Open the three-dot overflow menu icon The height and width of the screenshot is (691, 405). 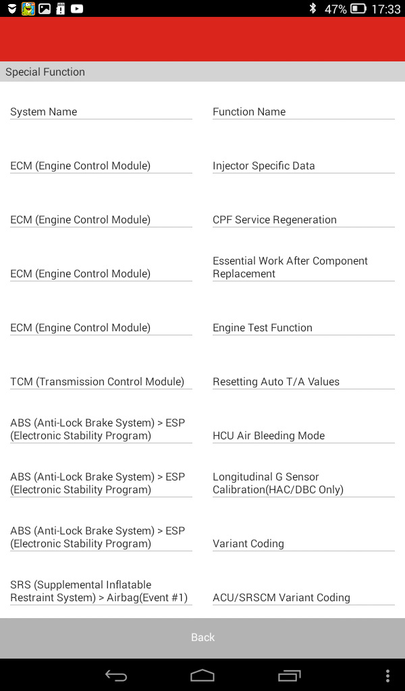point(387,675)
